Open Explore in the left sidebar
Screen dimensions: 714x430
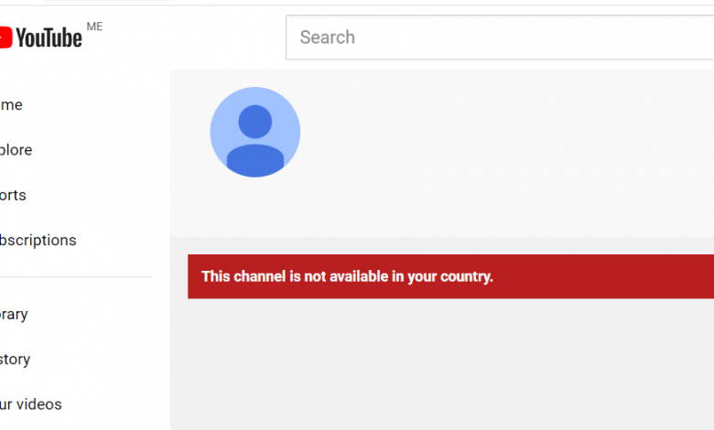coord(16,150)
